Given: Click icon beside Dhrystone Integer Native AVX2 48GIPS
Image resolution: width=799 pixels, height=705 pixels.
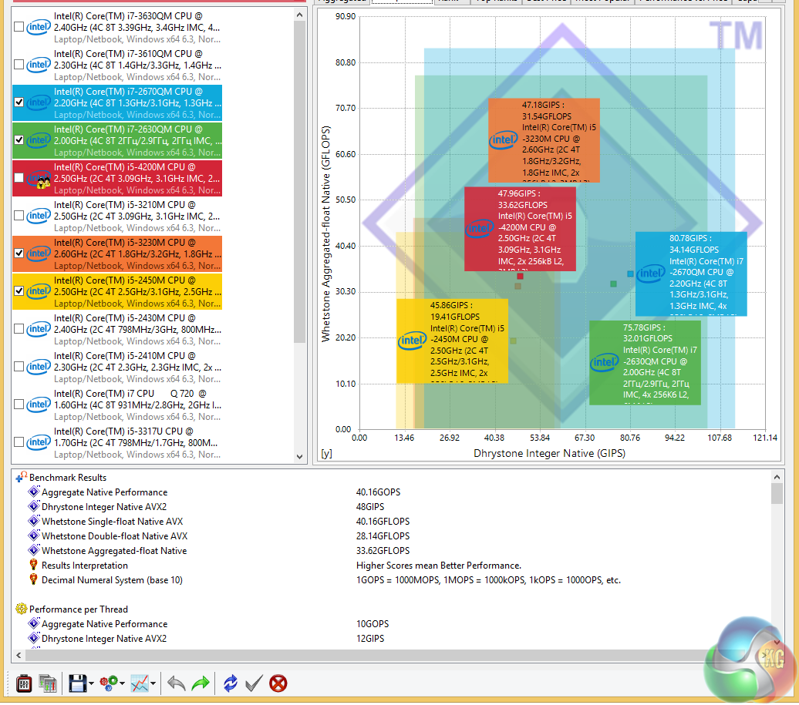Looking at the screenshot, I should [34, 506].
